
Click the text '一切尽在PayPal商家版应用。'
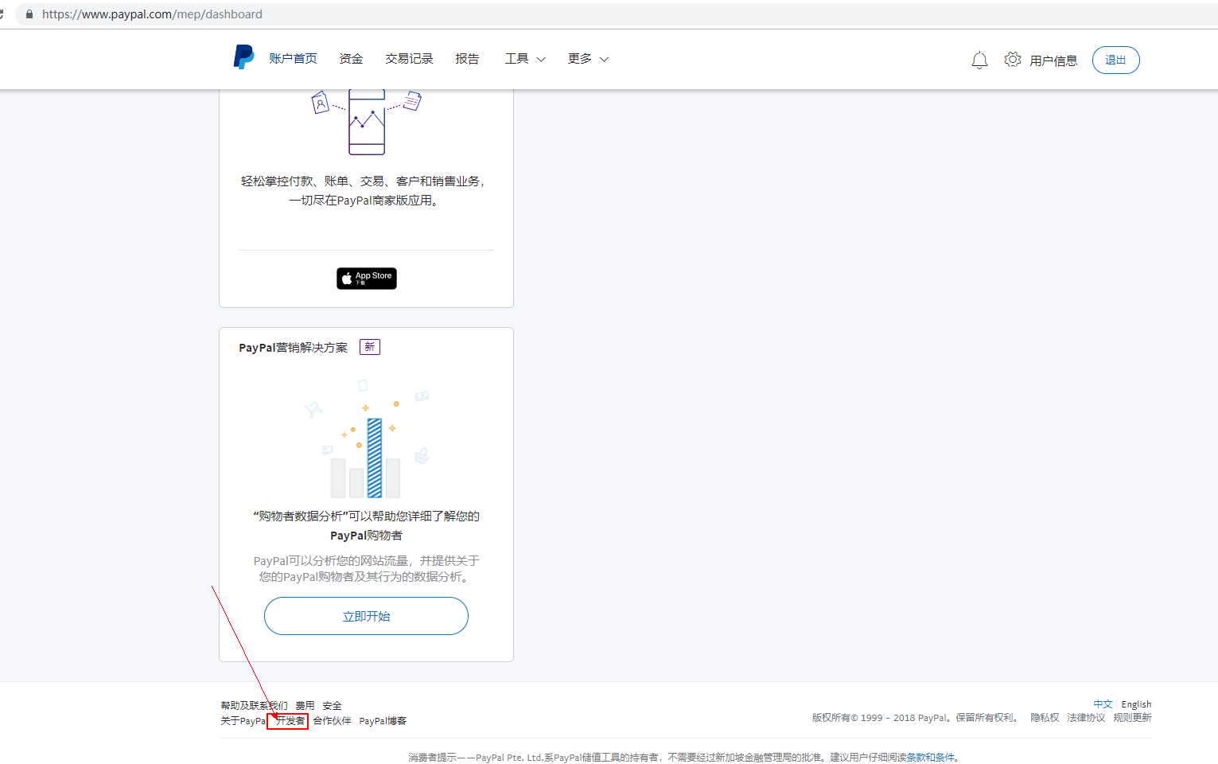click(365, 201)
